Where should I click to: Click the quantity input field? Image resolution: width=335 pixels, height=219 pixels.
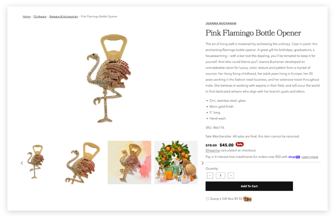[220, 175]
